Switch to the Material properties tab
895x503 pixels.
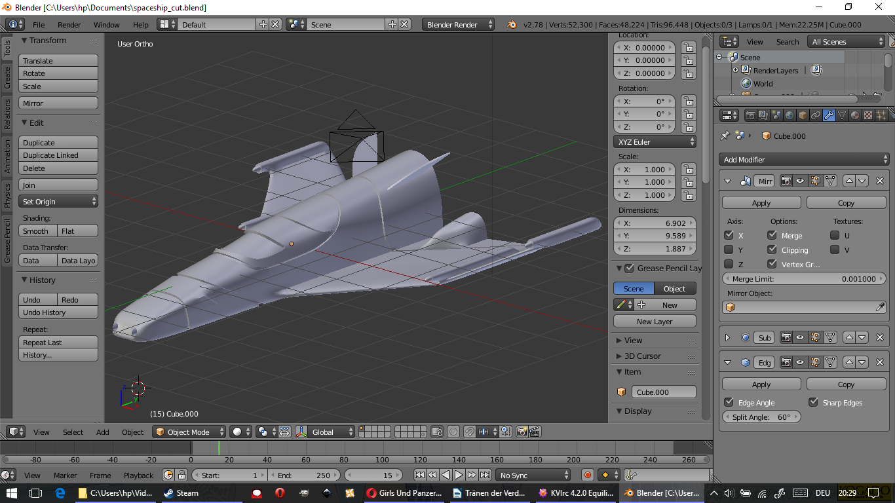[x=855, y=116]
